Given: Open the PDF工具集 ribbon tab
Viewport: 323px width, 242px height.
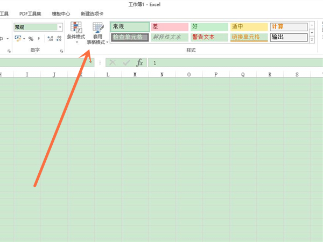Looking at the screenshot, I should tap(30, 13).
